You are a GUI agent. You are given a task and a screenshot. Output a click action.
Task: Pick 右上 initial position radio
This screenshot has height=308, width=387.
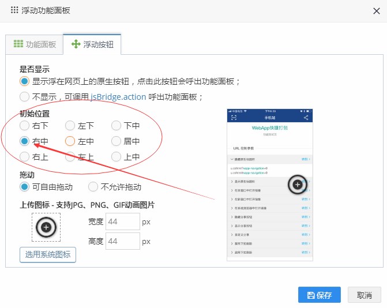[x=24, y=157]
